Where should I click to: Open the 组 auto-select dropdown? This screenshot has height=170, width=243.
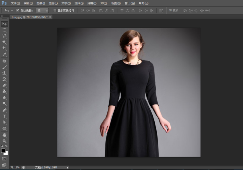coord(42,11)
